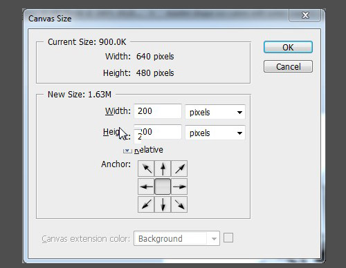Click OK to apply canvas size
346x268 pixels.
click(x=288, y=47)
